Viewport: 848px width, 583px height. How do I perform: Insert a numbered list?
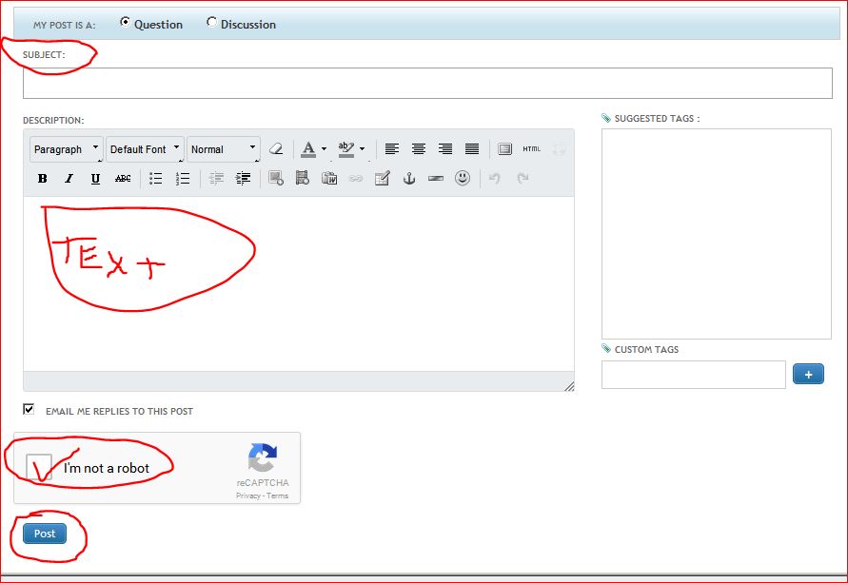click(x=183, y=179)
